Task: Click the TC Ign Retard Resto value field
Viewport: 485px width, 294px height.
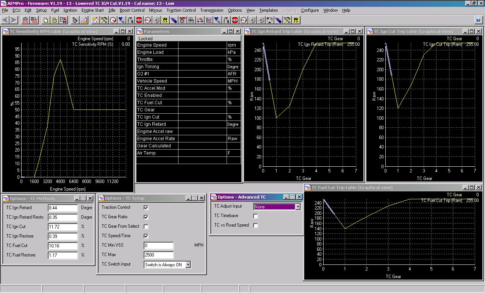Action: (x=63, y=217)
